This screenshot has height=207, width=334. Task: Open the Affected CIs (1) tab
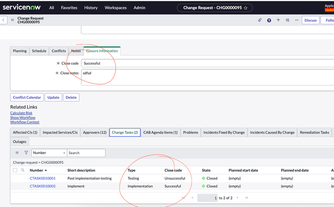[x=25, y=132]
